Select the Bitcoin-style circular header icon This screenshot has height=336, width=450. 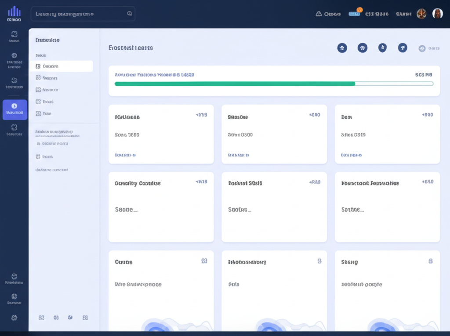pos(382,48)
